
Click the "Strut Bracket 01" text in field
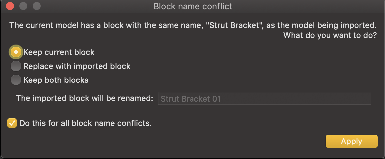pos(191,99)
